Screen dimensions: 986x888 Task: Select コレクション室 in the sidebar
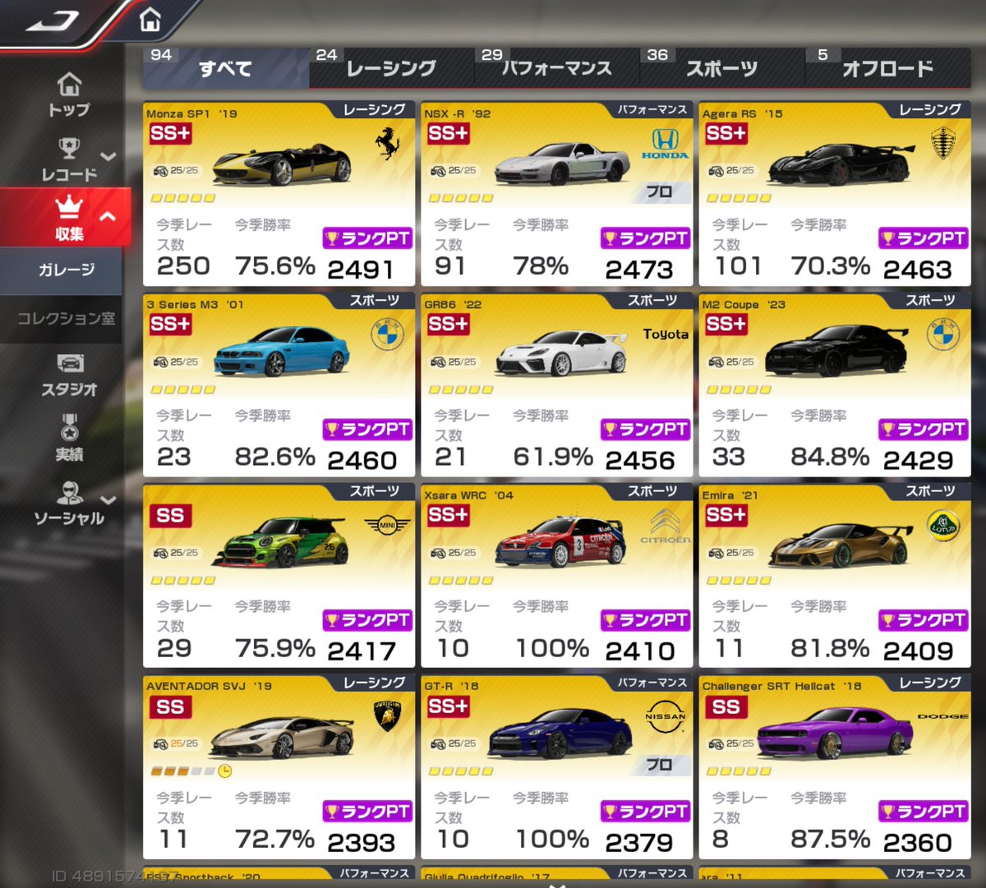62,318
